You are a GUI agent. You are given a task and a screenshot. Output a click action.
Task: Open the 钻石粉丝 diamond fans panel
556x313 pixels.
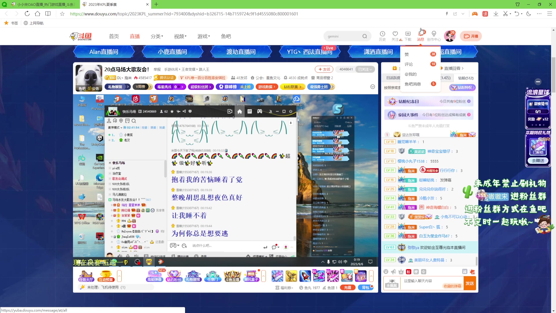[x=174, y=276]
